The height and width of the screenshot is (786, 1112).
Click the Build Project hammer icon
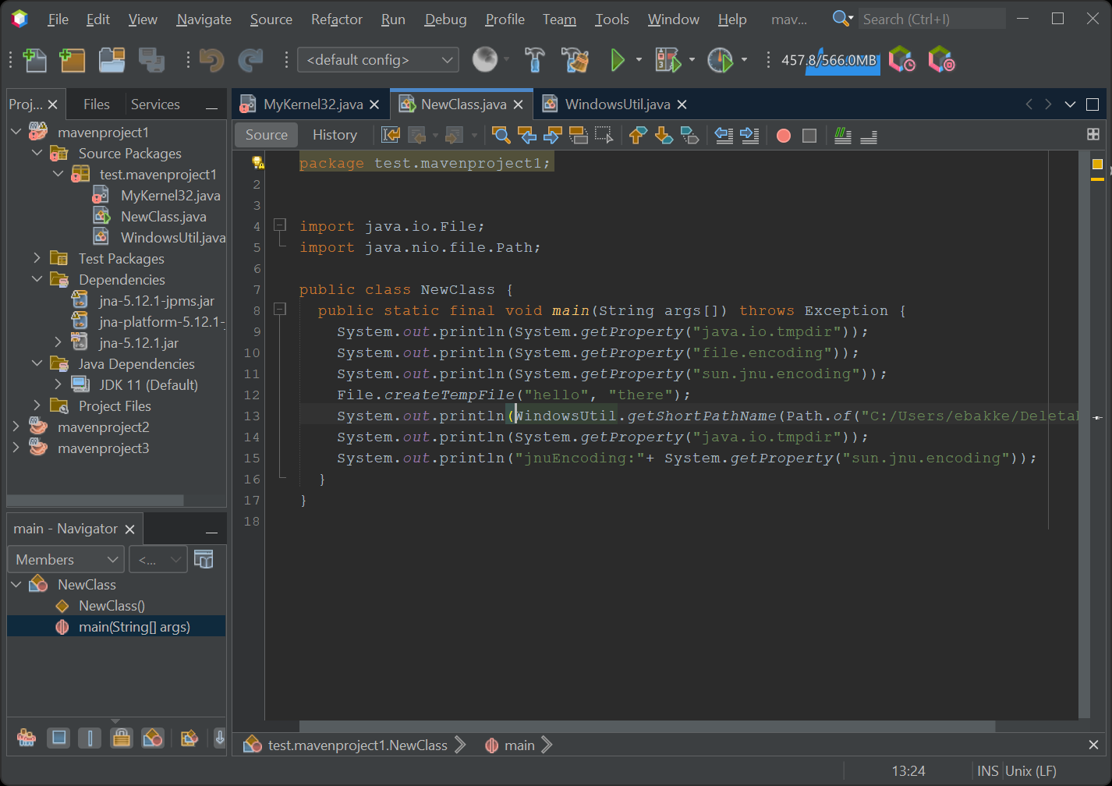[x=535, y=60]
